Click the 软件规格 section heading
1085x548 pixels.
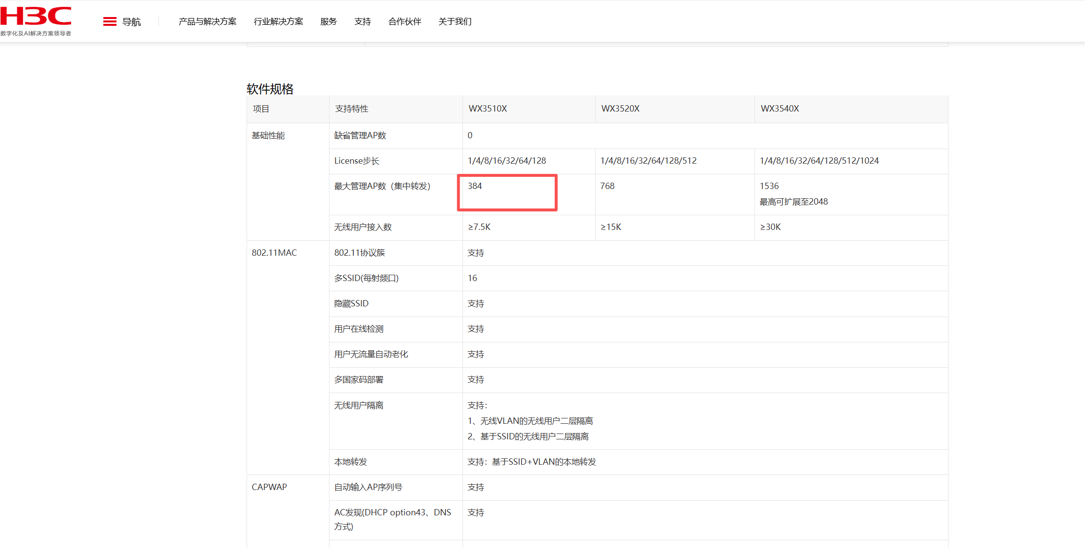[270, 89]
